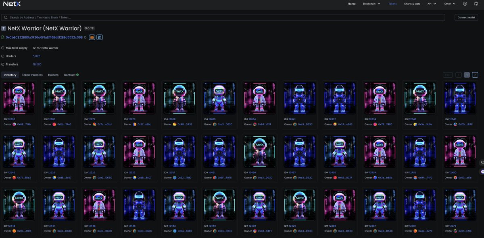Open the NFT image for ID 12641

tap(299, 98)
